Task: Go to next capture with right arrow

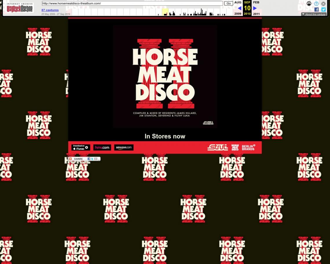Action: [255, 8]
